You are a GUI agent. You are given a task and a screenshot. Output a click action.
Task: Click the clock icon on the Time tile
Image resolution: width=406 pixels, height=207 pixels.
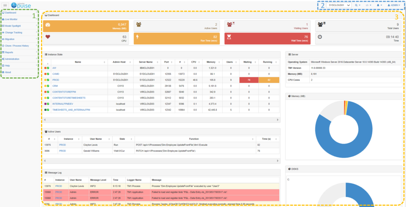tap(320, 38)
